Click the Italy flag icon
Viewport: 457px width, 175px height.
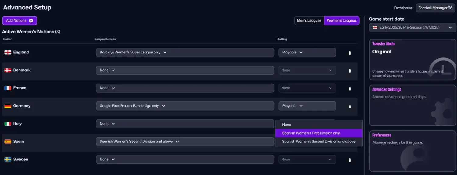8,124
